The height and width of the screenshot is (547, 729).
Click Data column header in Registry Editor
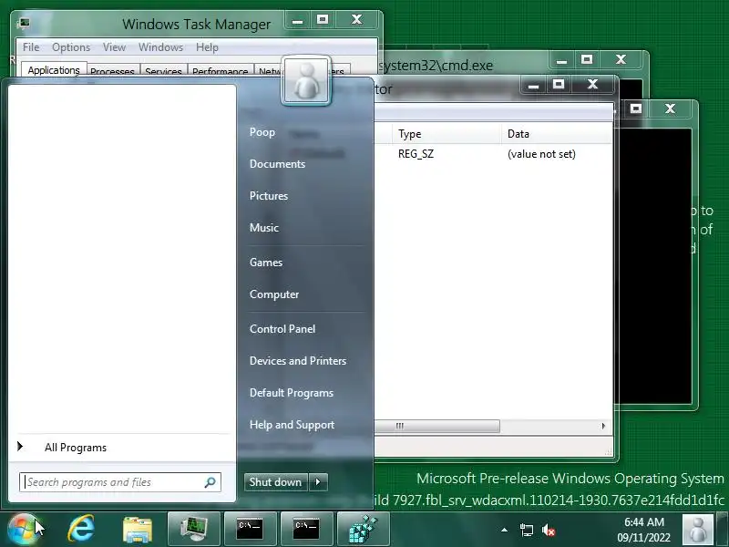click(x=557, y=134)
